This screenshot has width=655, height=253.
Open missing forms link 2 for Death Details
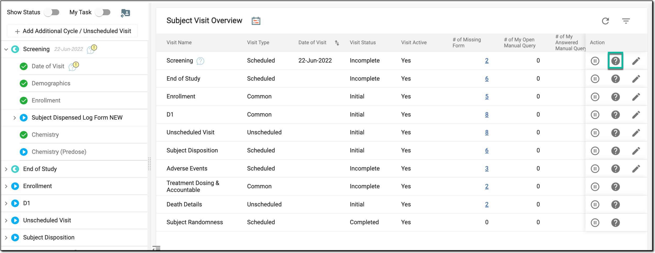pos(487,205)
